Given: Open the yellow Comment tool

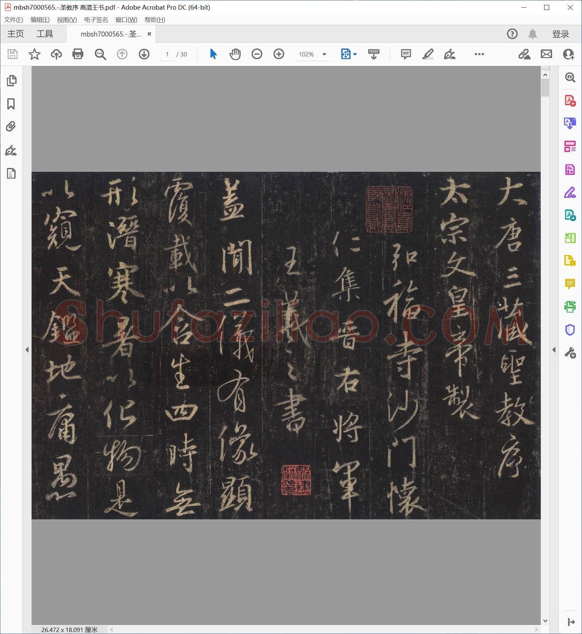Looking at the screenshot, I should pos(570,284).
